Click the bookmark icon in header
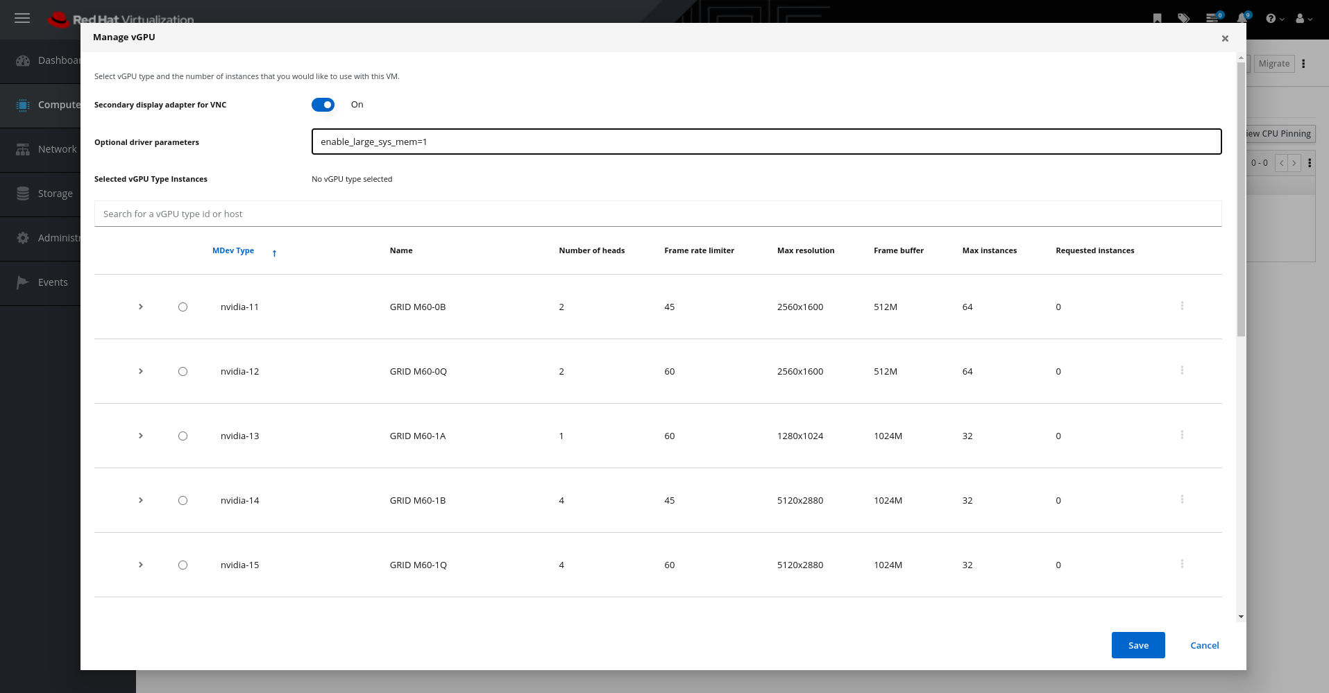1329x693 pixels. click(x=1157, y=19)
